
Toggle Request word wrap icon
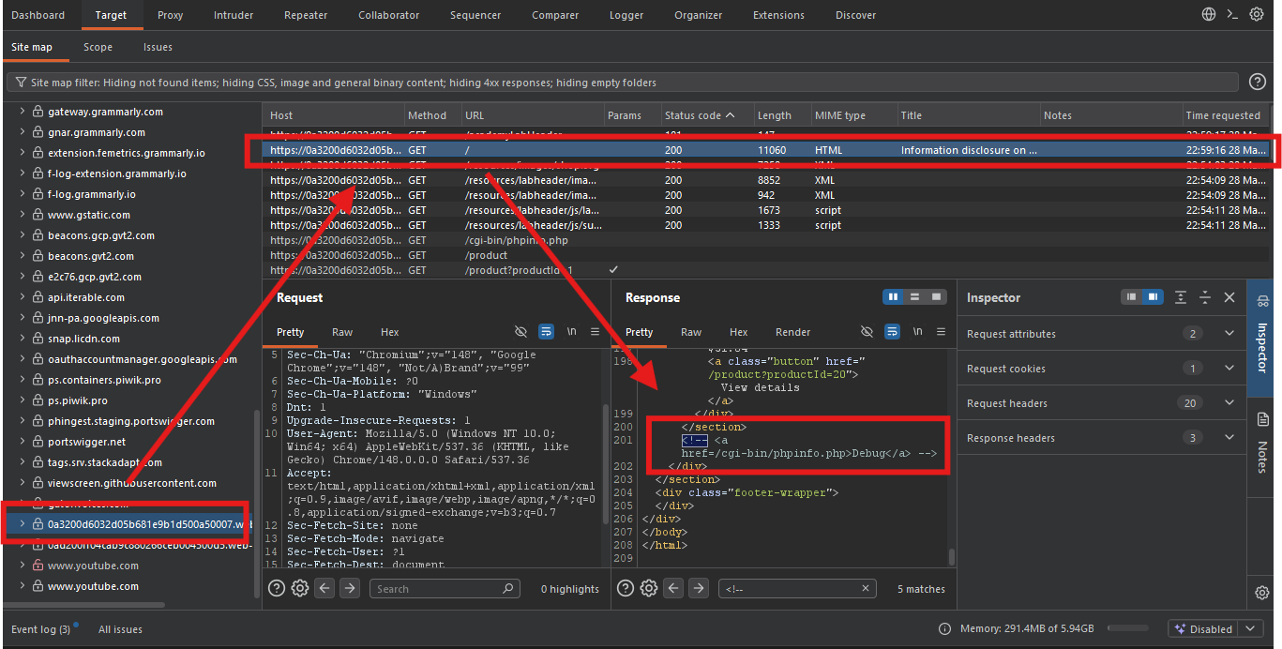(x=547, y=332)
